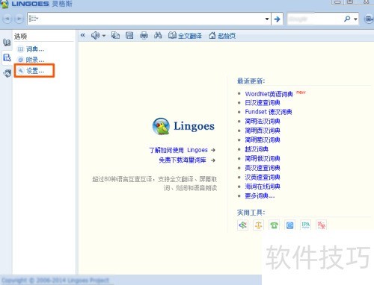Viewport: 374px width, 285px height.
Task: Click the web search magnifier icon
Action: (347, 19)
